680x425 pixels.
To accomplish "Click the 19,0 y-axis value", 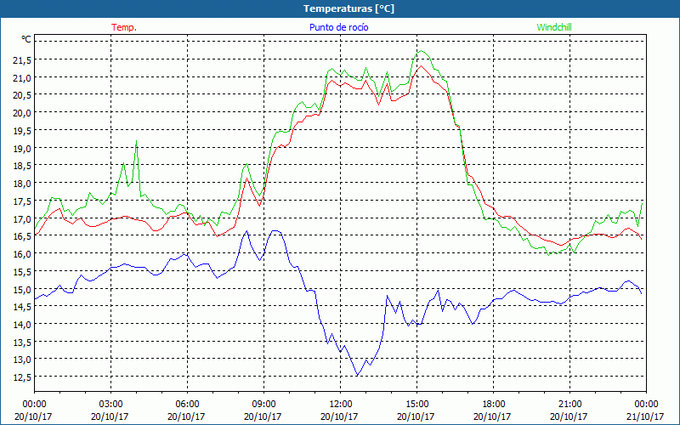I will click(x=22, y=148).
